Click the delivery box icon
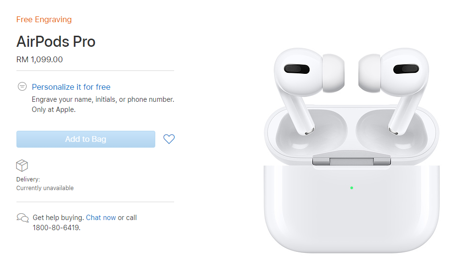This screenshot has height=276, width=461. click(x=22, y=166)
